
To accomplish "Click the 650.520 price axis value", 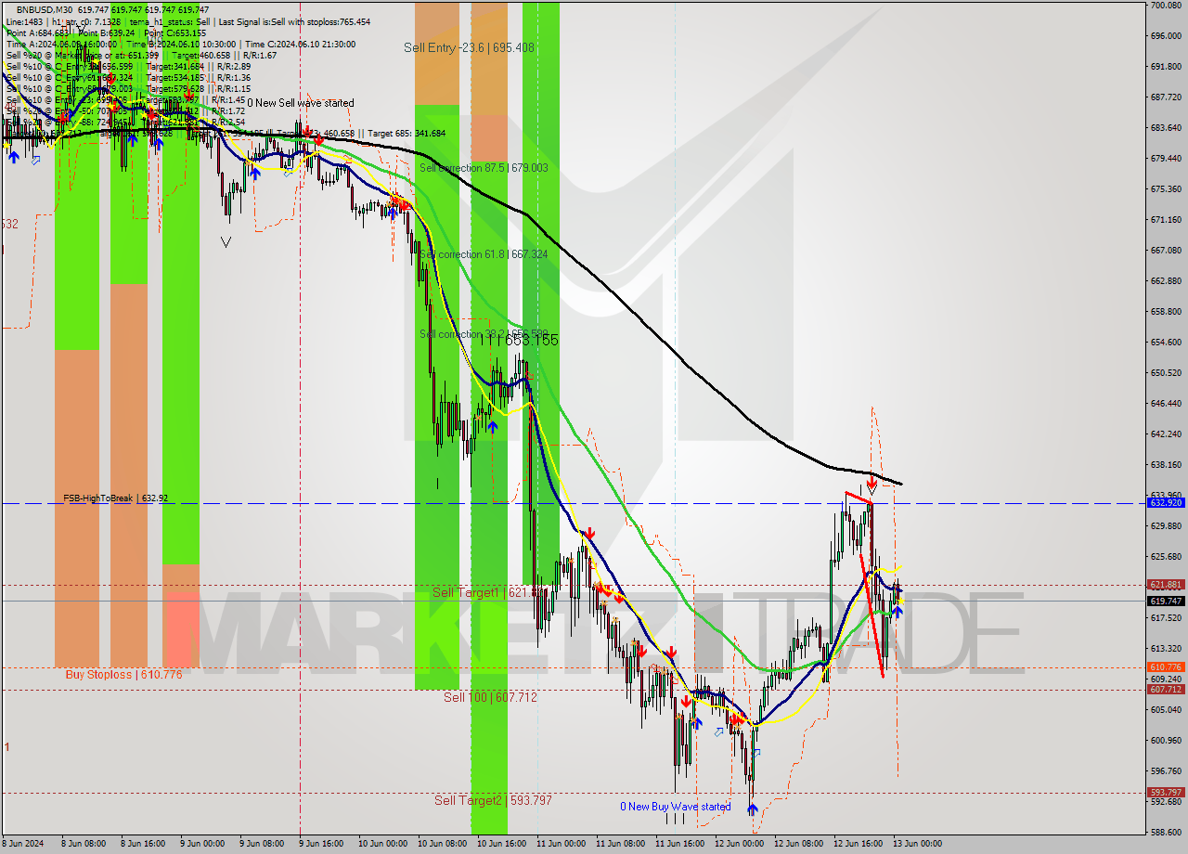I will tap(1166, 373).
